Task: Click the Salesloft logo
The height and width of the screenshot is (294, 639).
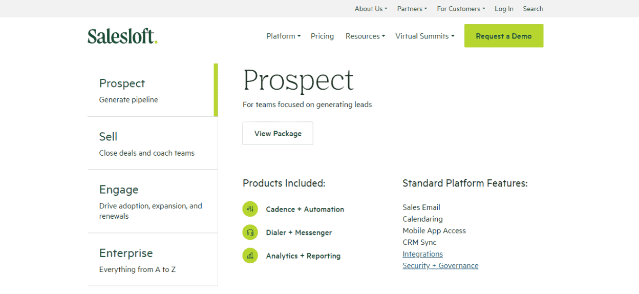Action: [x=122, y=36]
